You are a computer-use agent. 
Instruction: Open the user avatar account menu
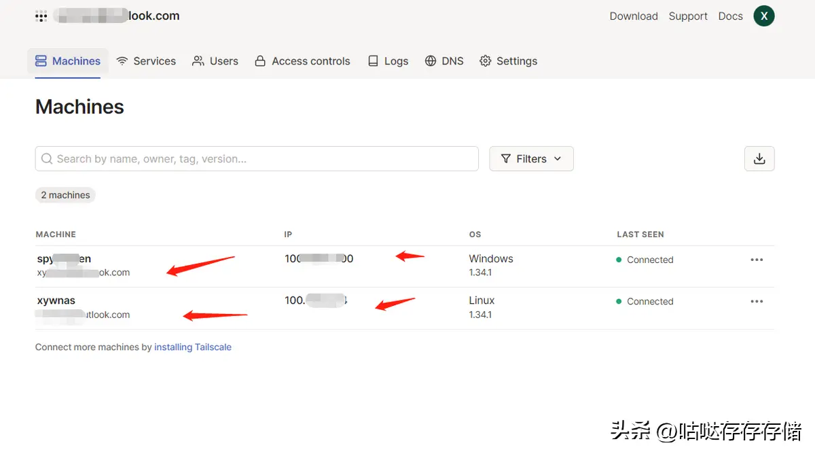(763, 16)
